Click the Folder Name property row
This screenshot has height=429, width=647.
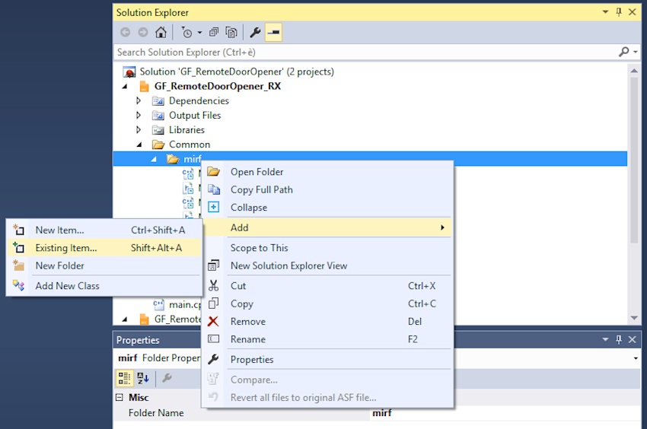pos(377,413)
